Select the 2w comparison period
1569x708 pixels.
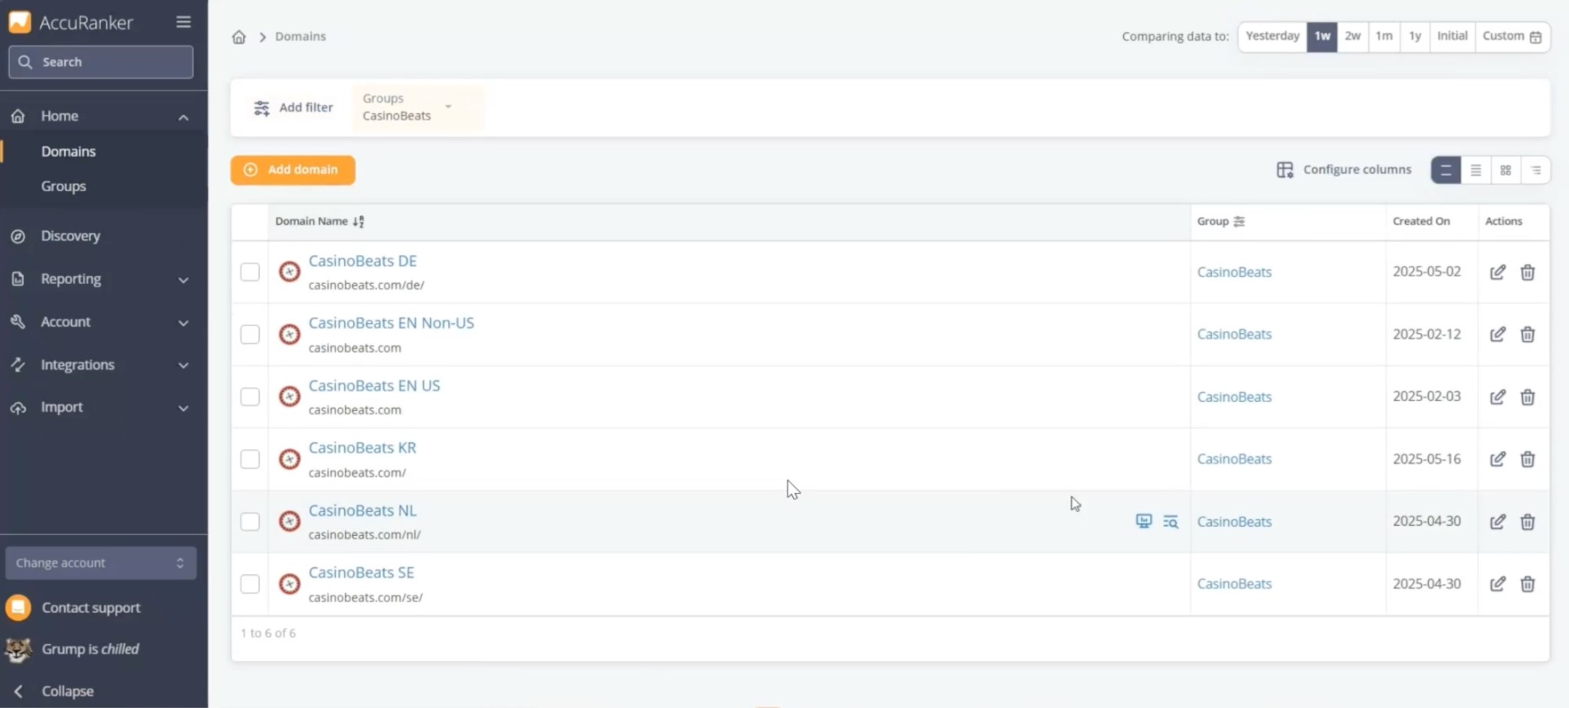(x=1353, y=36)
